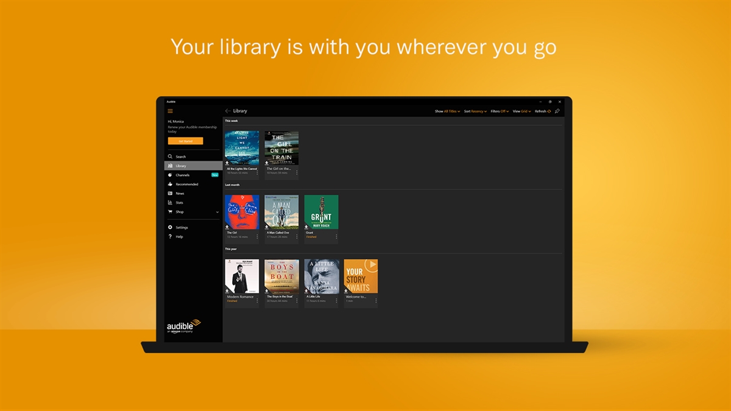This screenshot has width=731, height=411.
Task: Click the New badge beside Channels
Action: [x=214, y=175]
